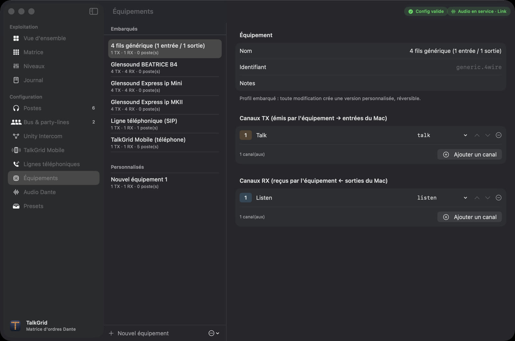The image size is (515, 341).
Task: Add a Nouvel équipement with plus
Action: [x=139, y=333]
